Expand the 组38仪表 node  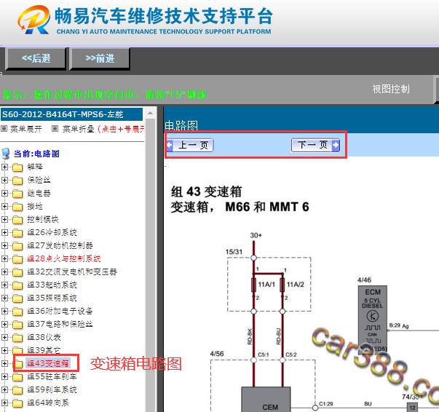pyautogui.click(x=4, y=337)
